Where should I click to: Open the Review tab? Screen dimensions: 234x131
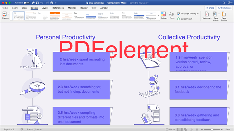(84, 8)
